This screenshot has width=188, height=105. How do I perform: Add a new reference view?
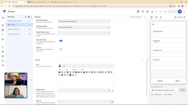click(x=29, y=34)
